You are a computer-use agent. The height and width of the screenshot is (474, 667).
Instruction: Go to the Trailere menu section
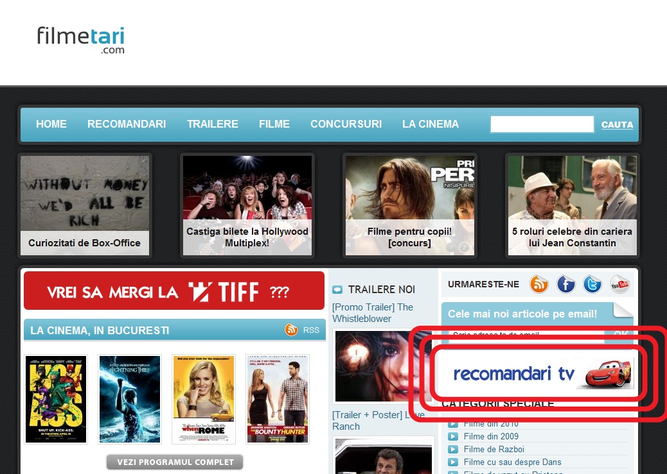pos(212,124)
